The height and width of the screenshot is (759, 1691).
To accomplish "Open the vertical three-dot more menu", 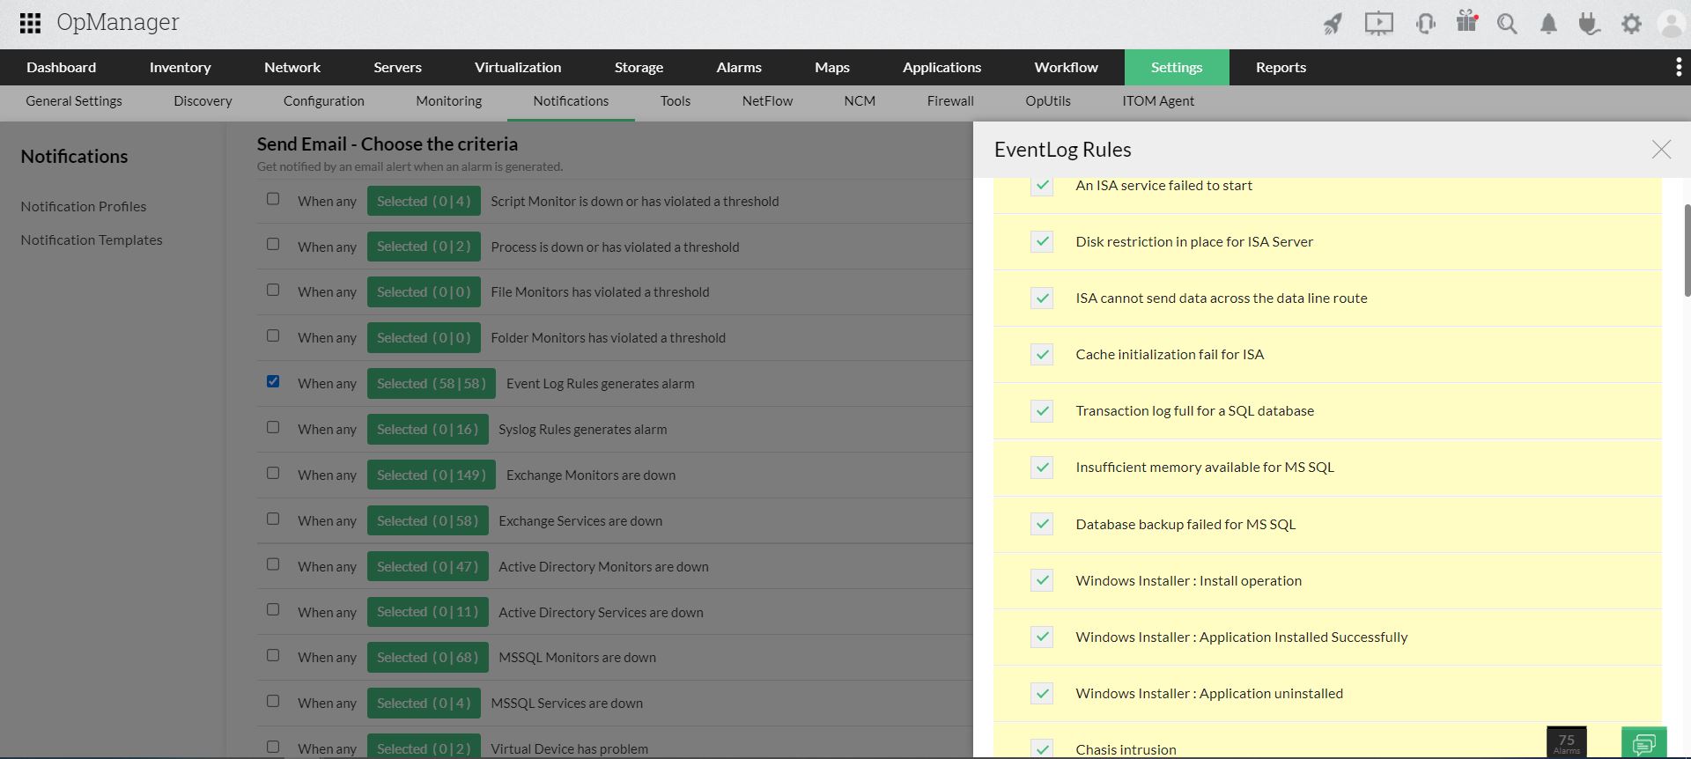I will tap(1679, 67).
